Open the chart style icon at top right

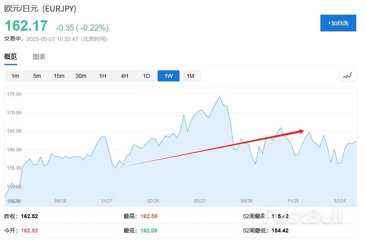click(x=347, y=75)
